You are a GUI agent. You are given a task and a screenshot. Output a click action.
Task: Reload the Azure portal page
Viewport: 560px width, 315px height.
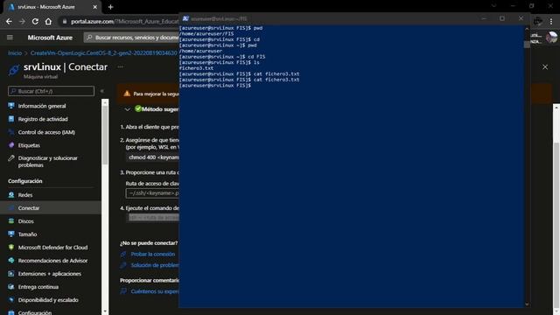tap(35, 21)
